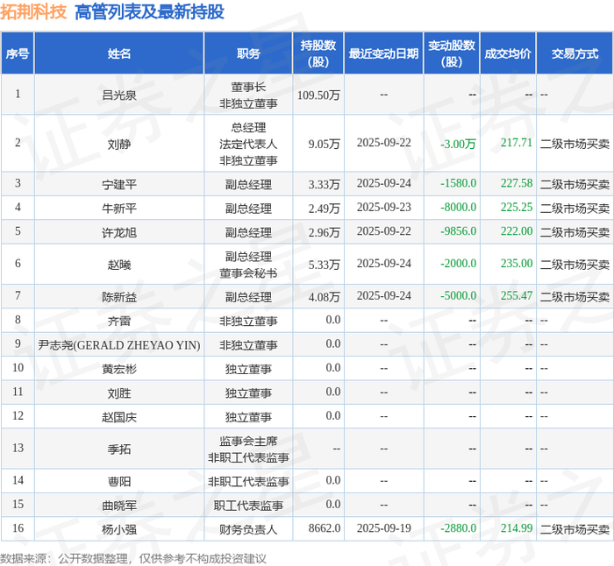Click the name 牛新平

point(119,209)
